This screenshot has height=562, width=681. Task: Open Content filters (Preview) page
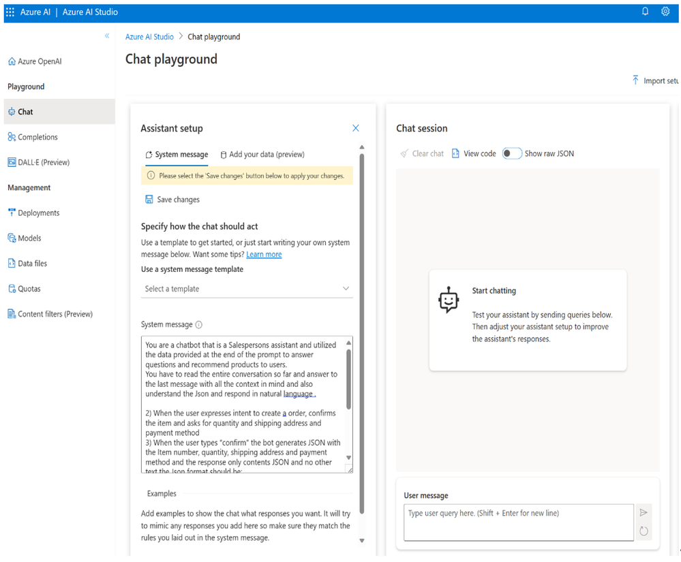tap(50, 314)
